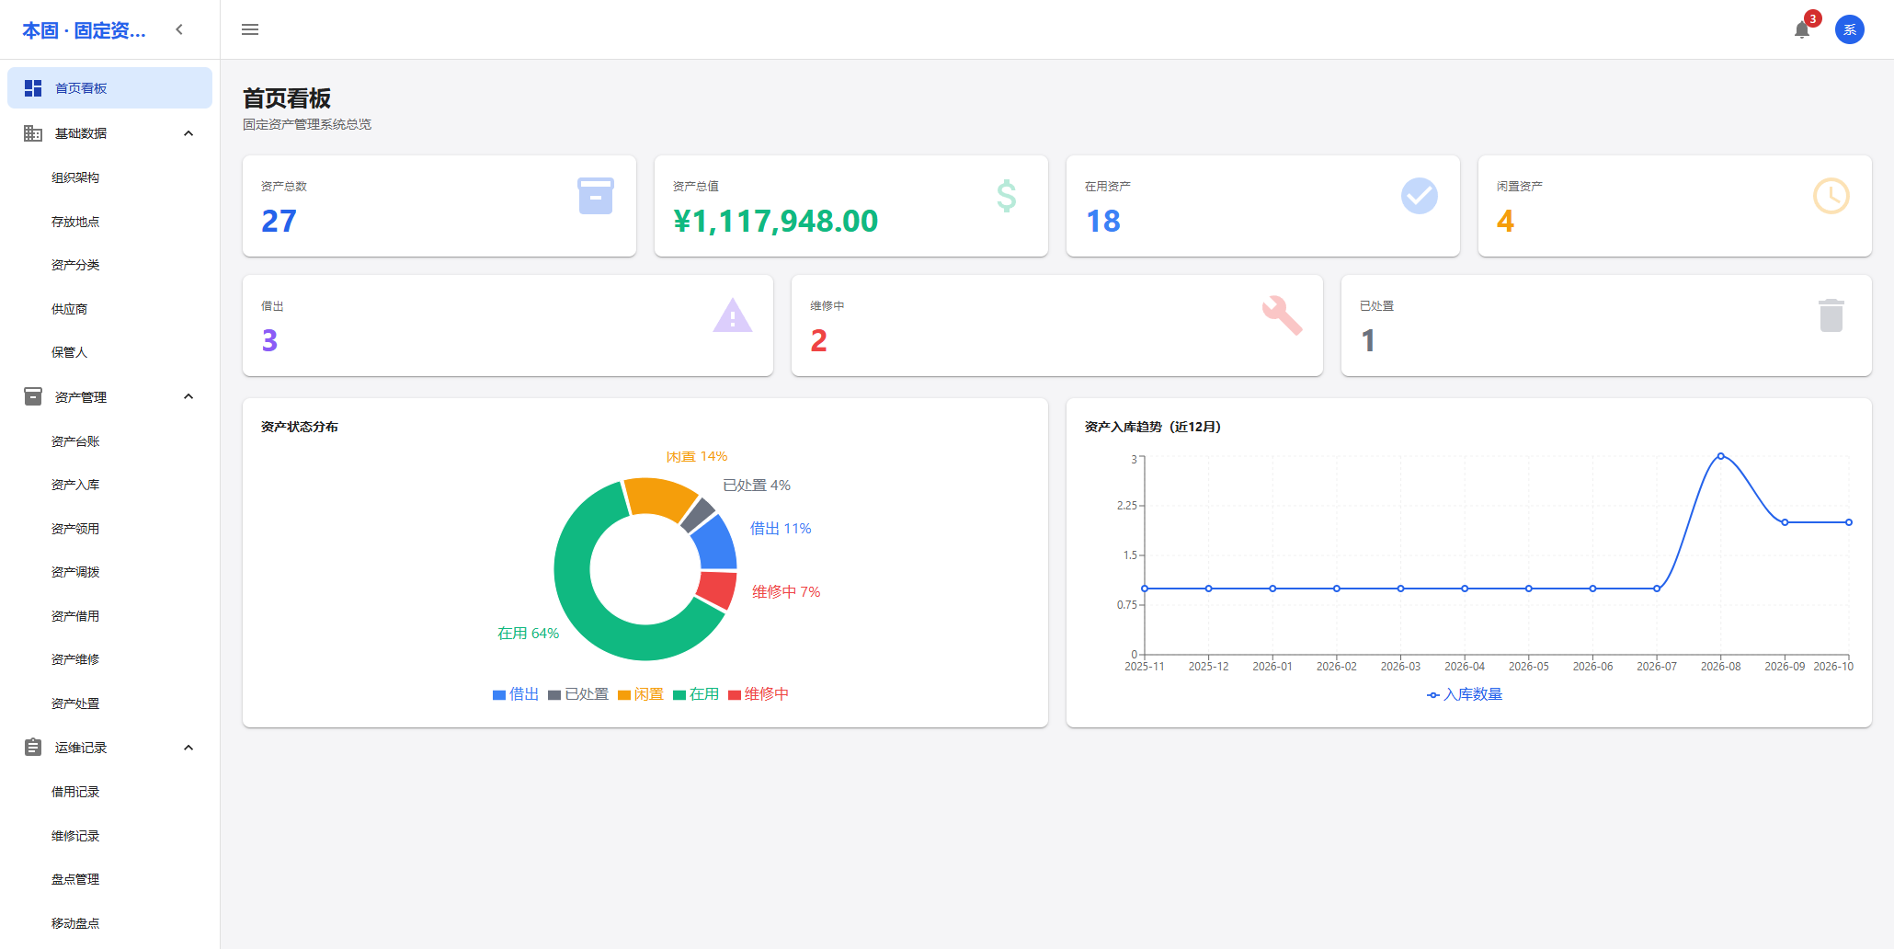The height and width of the screenshot is (949, 1894).
Task: Open 移动盘点 menu item
Action: click(x=109, y=923)
